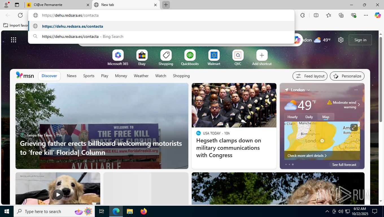
Task: Open the msn logo homepage
Action: [x=25, y=75]
